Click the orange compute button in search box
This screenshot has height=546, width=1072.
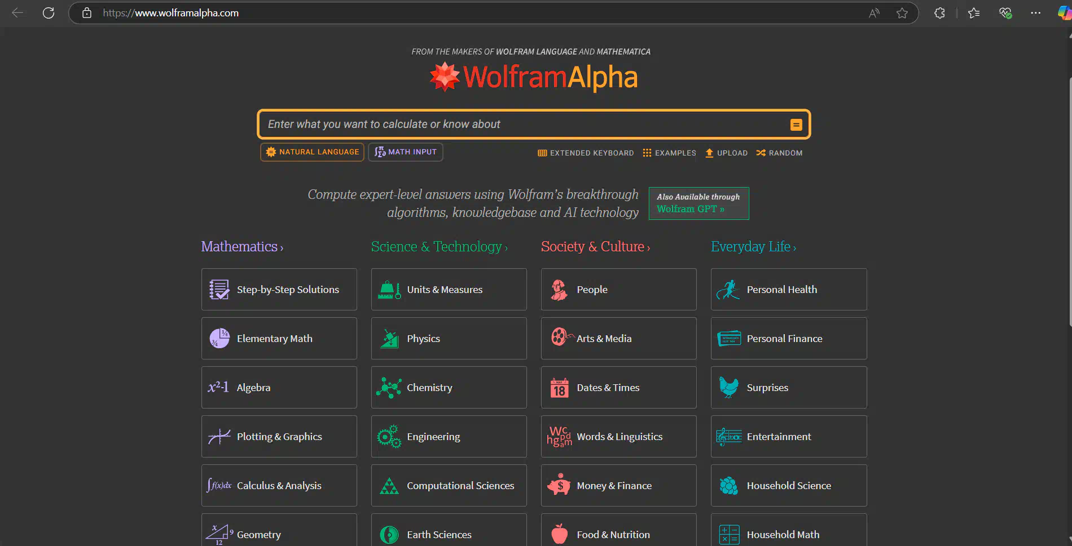click(796, 125)
